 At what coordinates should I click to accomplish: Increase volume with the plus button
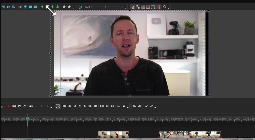48,106
